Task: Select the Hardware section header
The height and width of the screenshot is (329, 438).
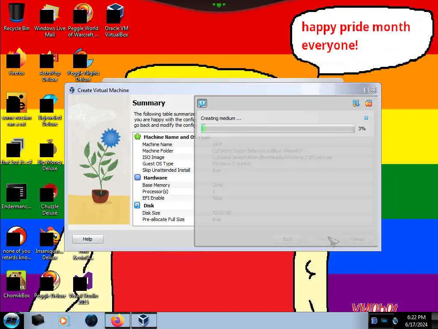Action: [155, 178]
